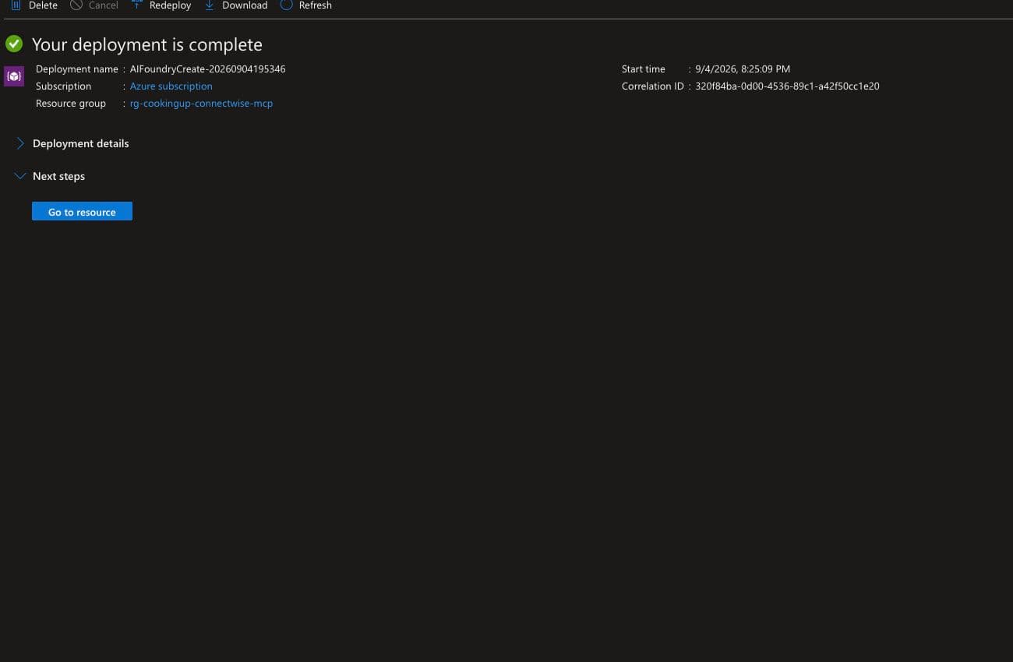
Task: Click the Go to resource button
Action: click(x=82, y=212)
